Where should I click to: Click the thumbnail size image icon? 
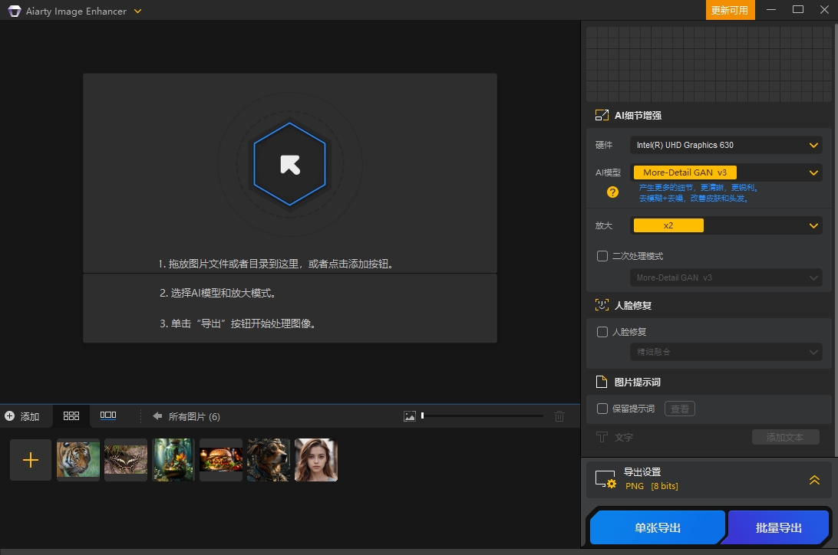(410, 416)
